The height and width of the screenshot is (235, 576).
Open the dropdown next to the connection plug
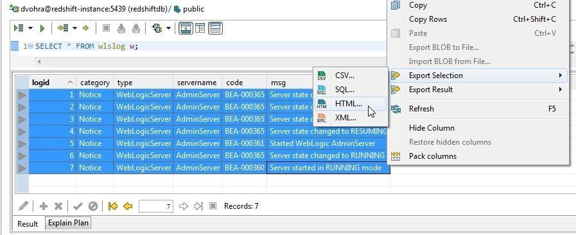[x=169, y=28]
